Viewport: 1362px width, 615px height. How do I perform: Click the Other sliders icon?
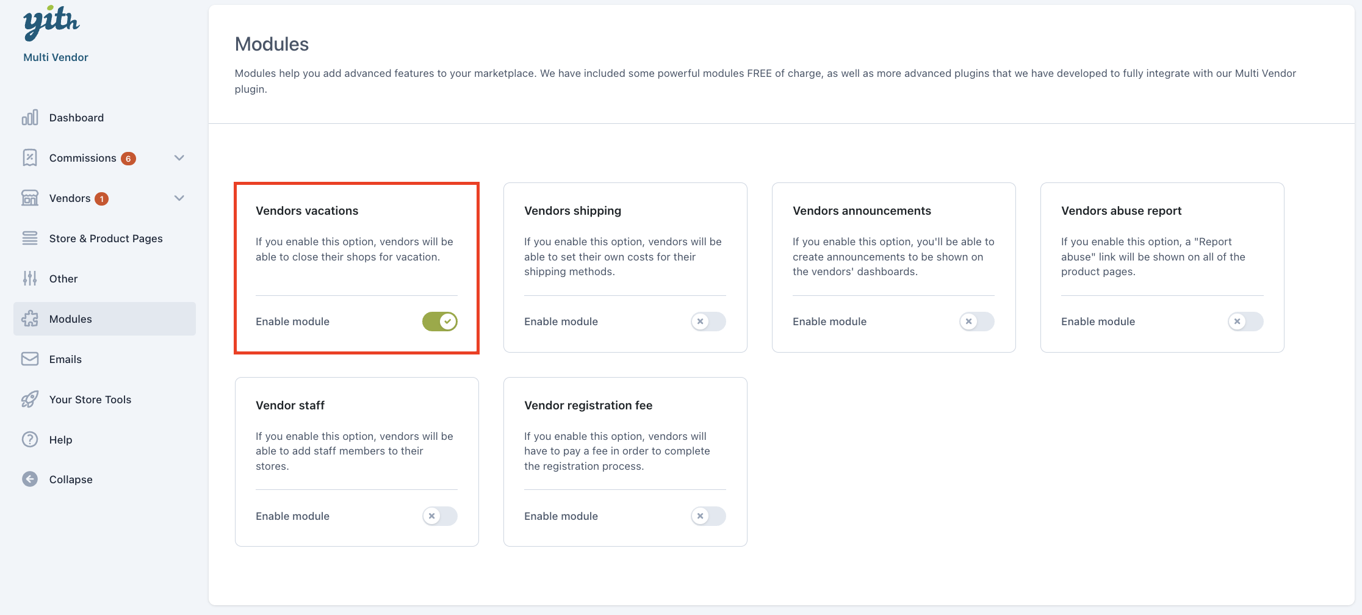click(30, 278)
